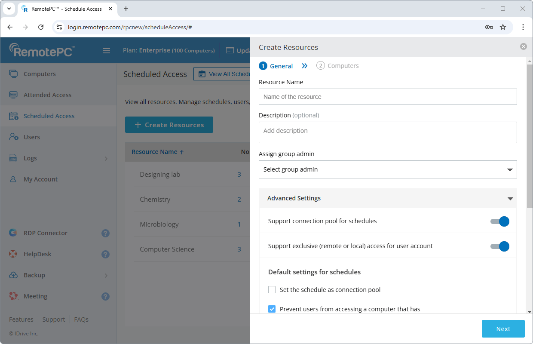Open the Meeting help icon

105,297
